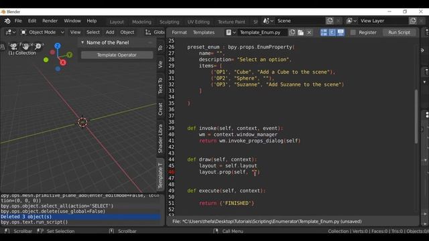The width and height of the screenshot is (429, 241).
Task: Enable the Register checkbox
Action: 353,32
